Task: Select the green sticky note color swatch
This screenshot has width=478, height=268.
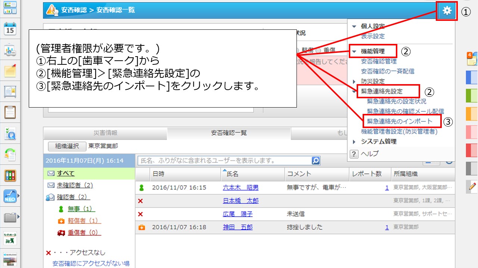Action: (x=472, y=96)
